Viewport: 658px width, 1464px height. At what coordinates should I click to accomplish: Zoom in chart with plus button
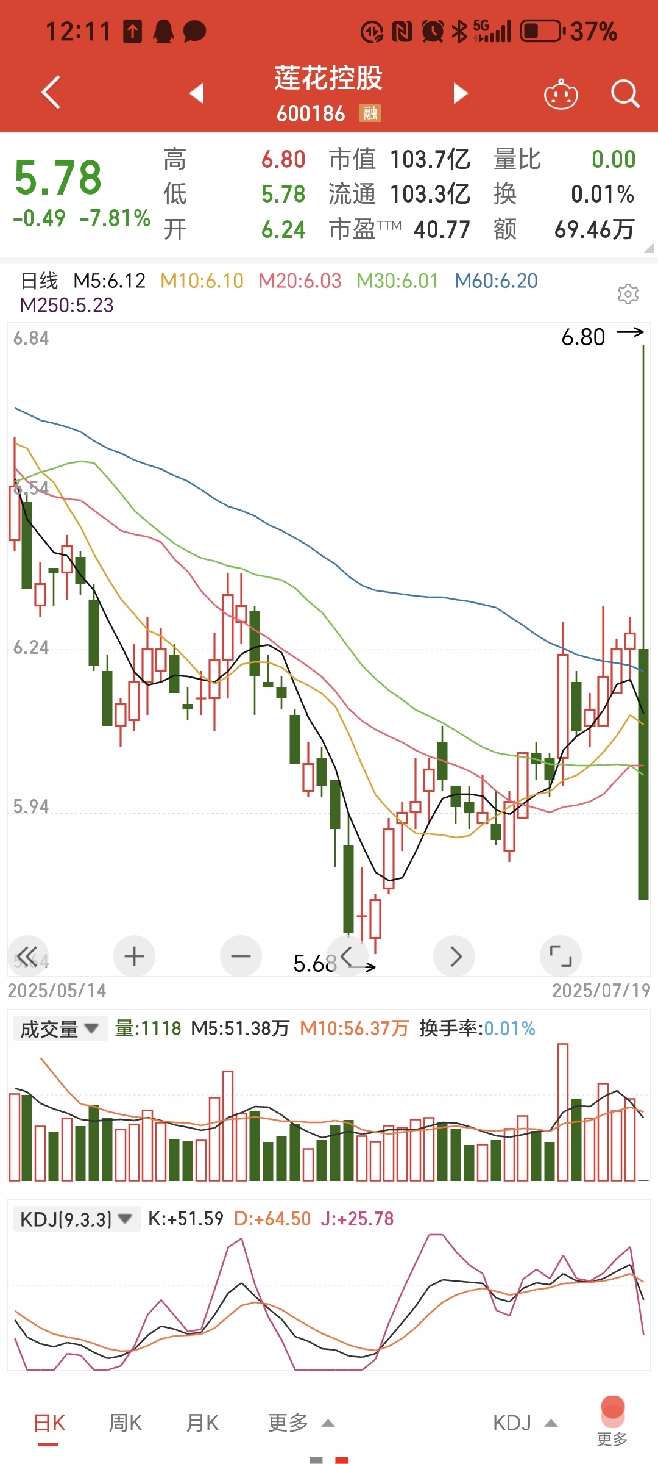134,956
